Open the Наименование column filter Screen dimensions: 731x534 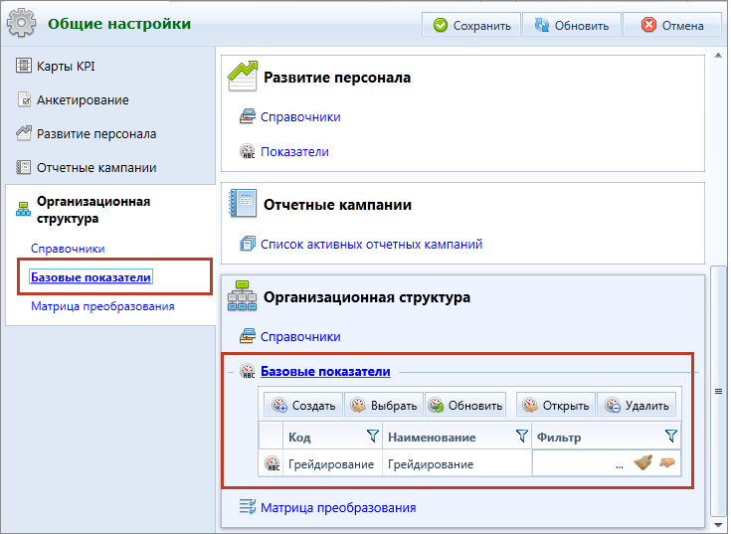(x=522, y=437)
